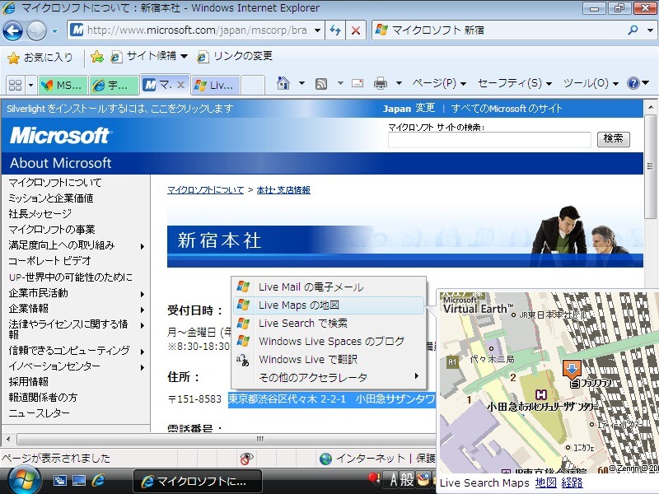The width and height of the screenshot is (659, 494).
Task: Open recent pages dropdown beside forward arrow
Action: click(x=54, y=30)
